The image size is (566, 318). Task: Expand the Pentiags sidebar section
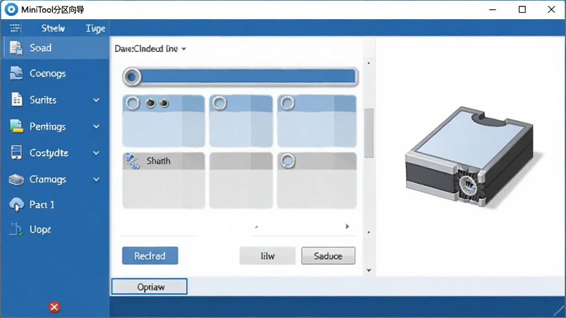pos(96,126)
